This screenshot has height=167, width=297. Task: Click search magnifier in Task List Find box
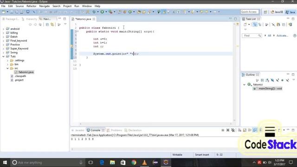point(259,36)
